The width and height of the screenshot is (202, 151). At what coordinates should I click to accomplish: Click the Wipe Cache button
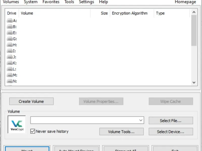171,101
